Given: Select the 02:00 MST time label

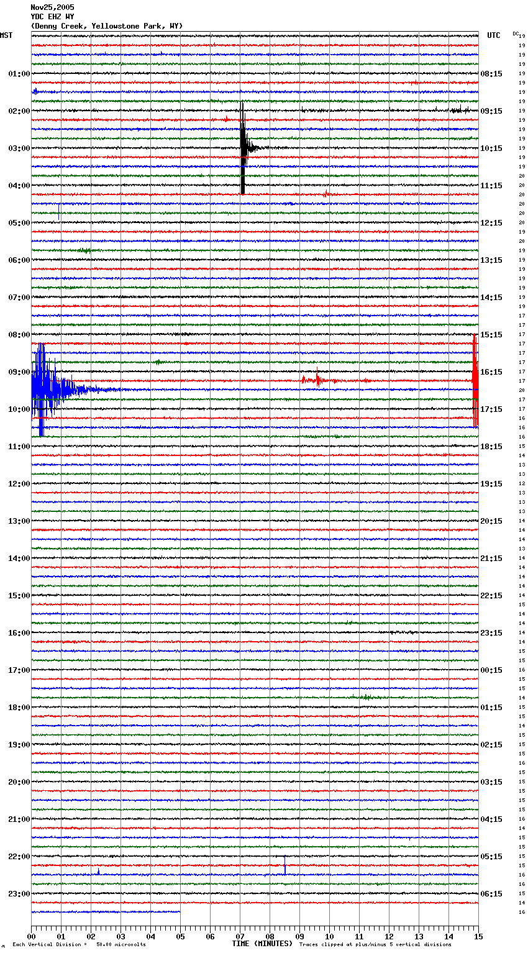Looking at the screenshot, I should (19, 111).
